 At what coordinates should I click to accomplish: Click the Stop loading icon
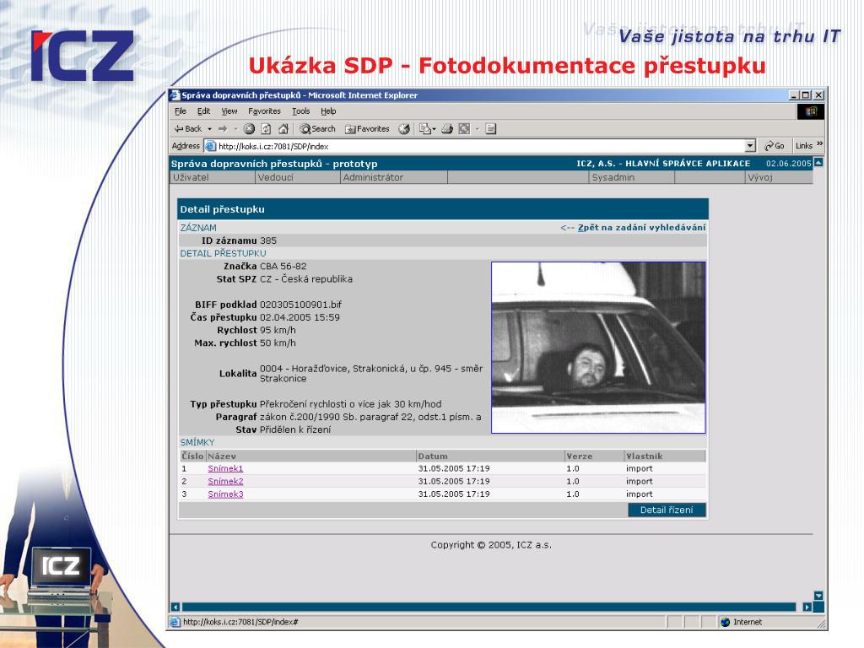point(249,129)
